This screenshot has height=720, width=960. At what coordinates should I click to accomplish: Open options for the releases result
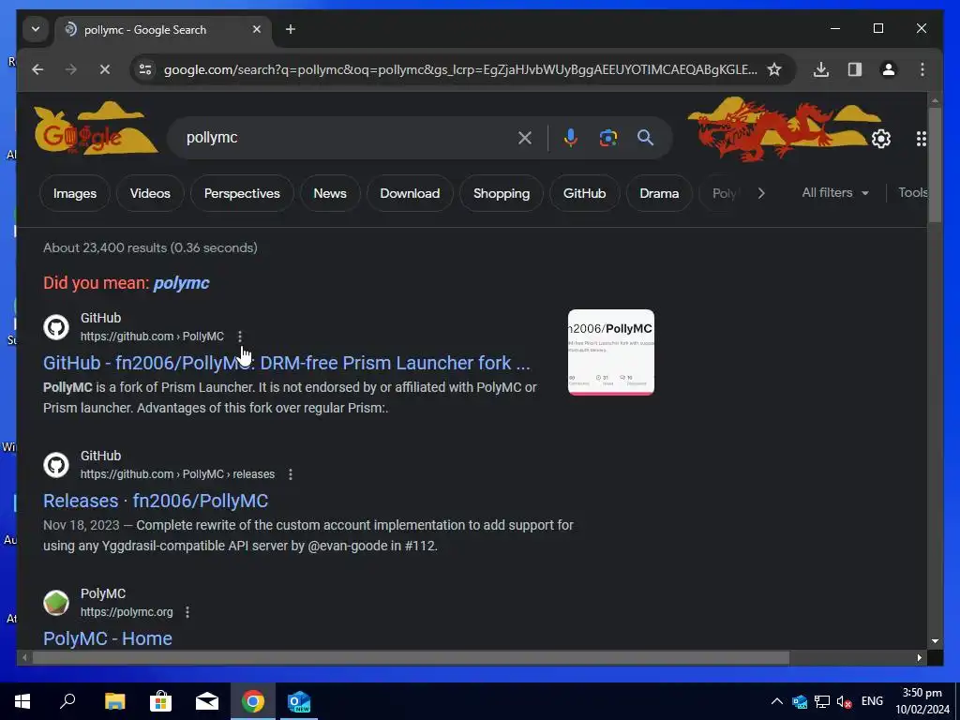(291, 474)
